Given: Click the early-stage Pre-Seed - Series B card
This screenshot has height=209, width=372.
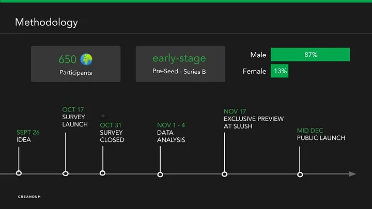Looking at the screenshot, I should [x=180, y=64].
